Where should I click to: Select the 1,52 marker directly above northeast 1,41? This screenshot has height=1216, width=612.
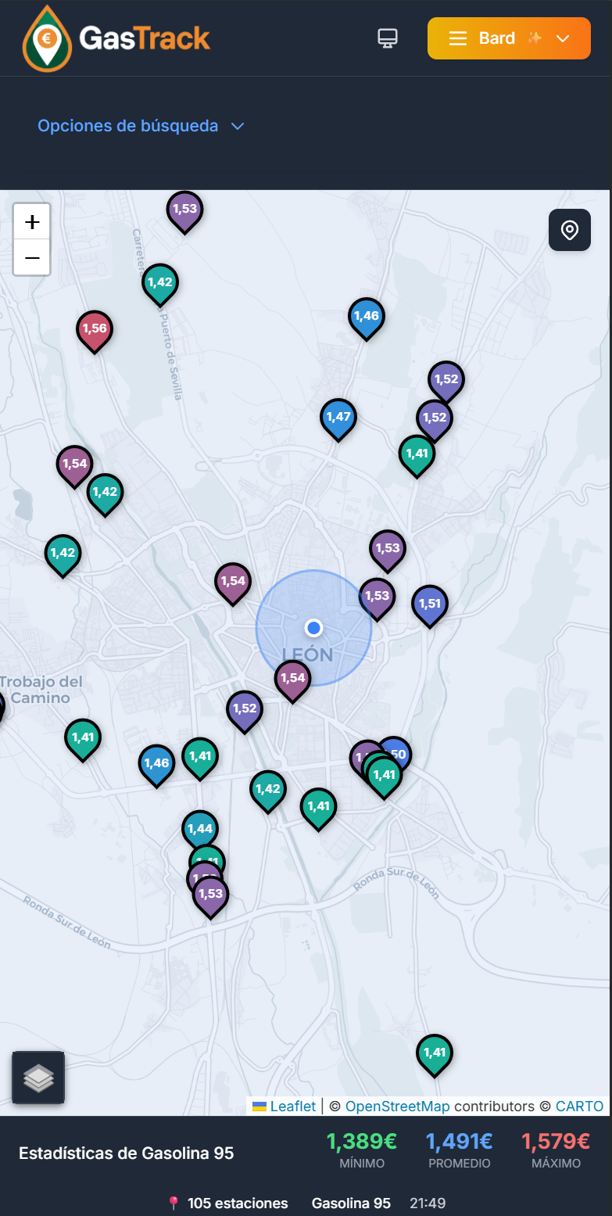tap(435, 419)
